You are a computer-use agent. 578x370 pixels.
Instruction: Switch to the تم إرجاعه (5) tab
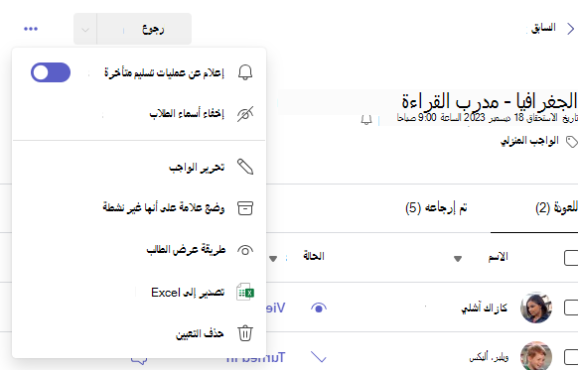coord(436,208)
